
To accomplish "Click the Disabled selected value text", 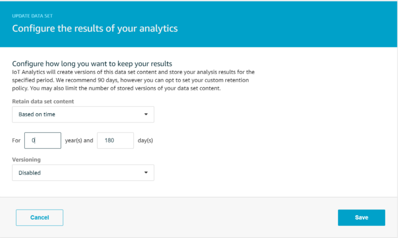I will click(x=29, y=173).
